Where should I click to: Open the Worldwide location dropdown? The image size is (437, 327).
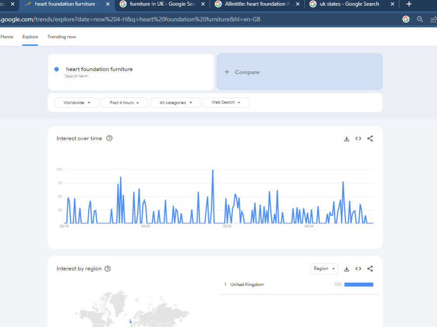point(76,102)
